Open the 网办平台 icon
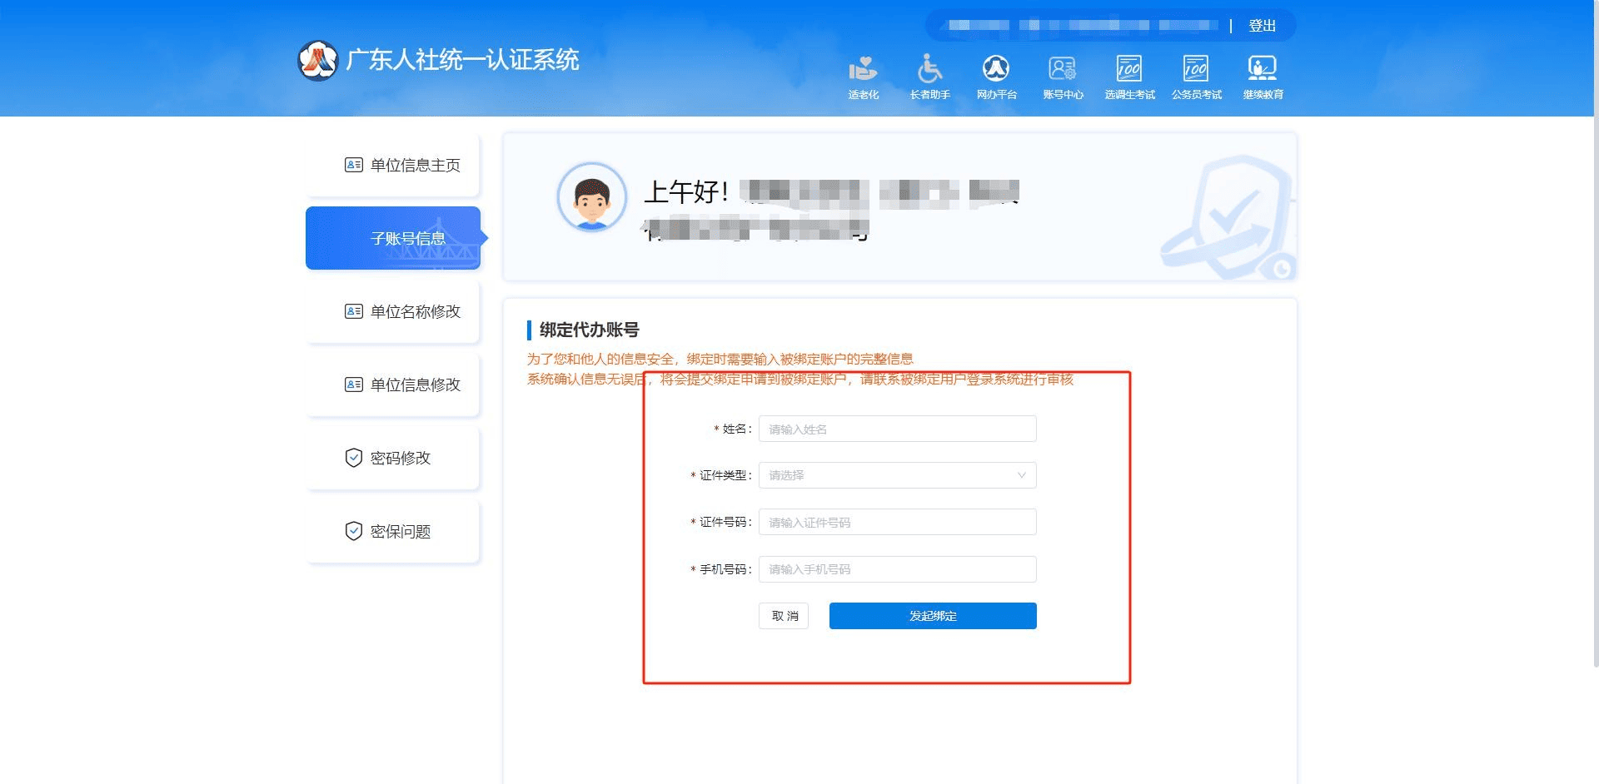This screenshot has width=1599, height=784. [x=996, y=69]
